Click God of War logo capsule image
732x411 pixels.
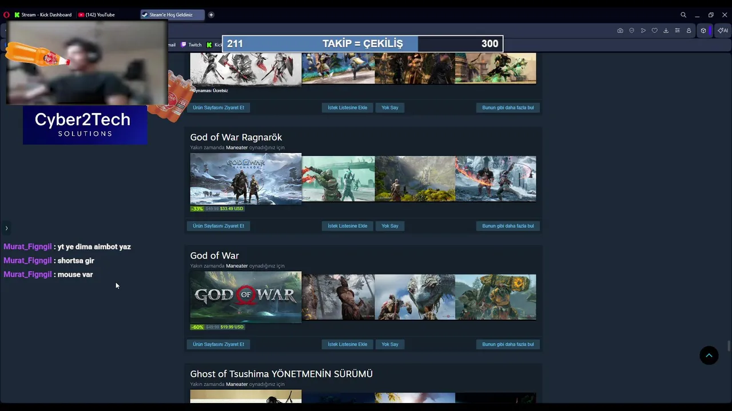(246, 297)
